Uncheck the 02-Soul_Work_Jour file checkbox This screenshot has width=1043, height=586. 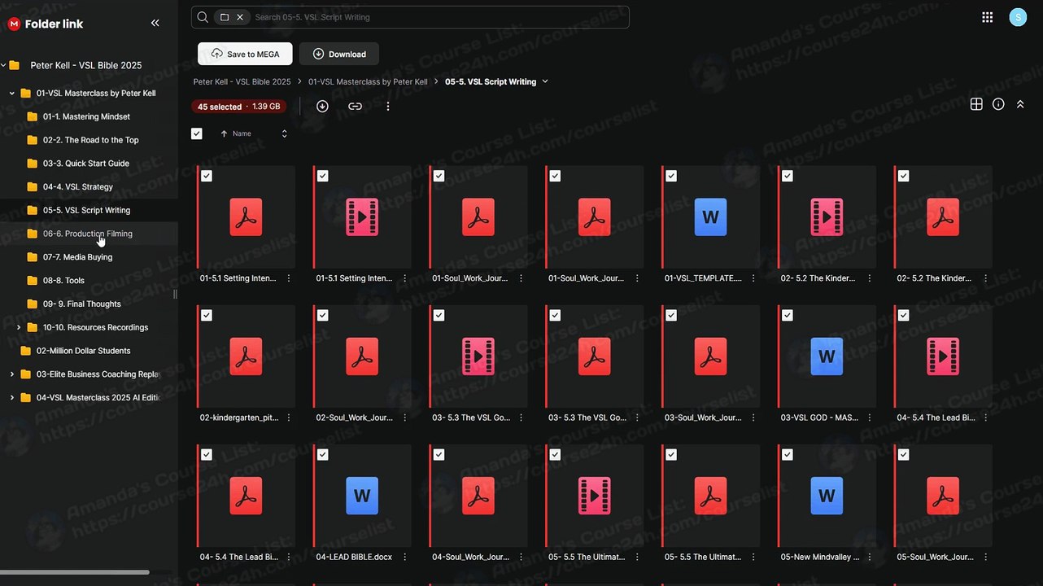(x=323, y=315)
